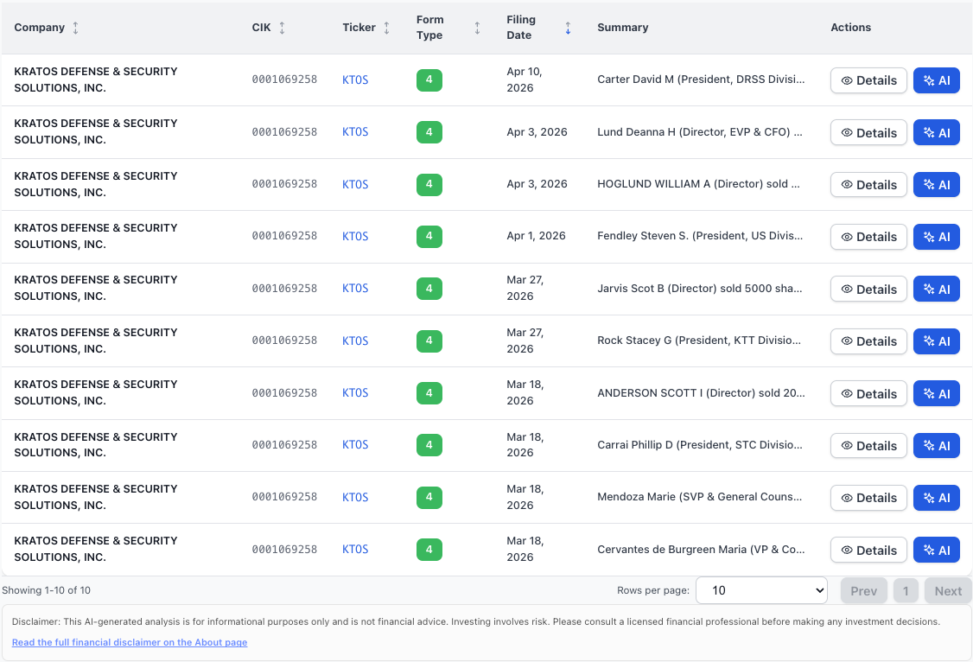Run AI analysis on Cervantes de Burgreen filing
This screenshot has width=973, height=662.
937,550
